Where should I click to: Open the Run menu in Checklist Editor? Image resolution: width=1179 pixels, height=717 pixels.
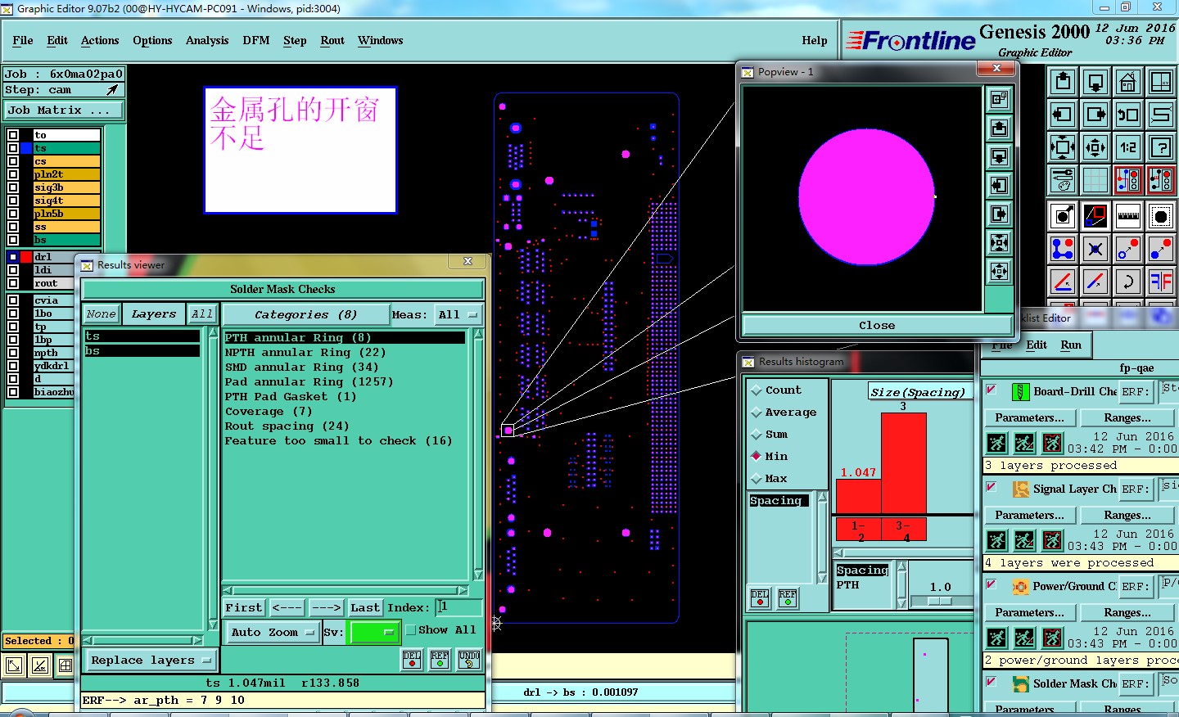click(1071, 345)
